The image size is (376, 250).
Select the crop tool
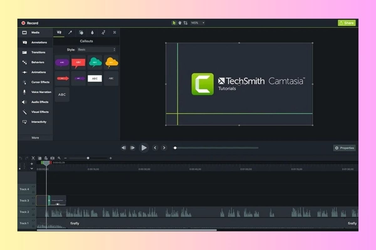tap(185, 23)
